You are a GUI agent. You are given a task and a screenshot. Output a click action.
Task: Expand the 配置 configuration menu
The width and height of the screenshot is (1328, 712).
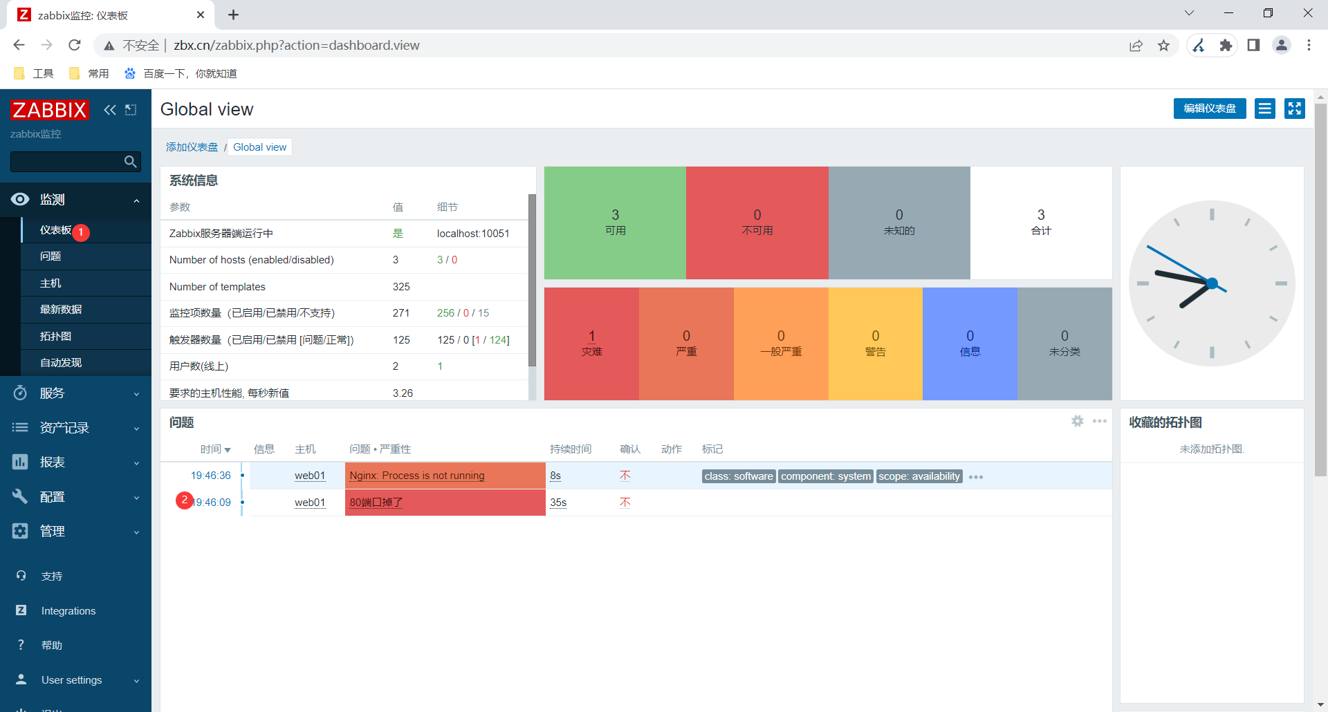click(x=75, y=497)
